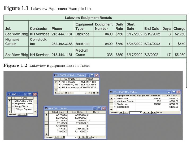This screenshot has height=143, width=191.
Task: Expand the RB Partnership subdatasheet
Action: pos(59,87)
